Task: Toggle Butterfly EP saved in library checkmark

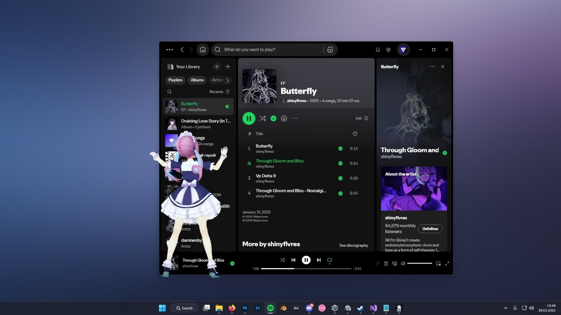Action: 273,118
